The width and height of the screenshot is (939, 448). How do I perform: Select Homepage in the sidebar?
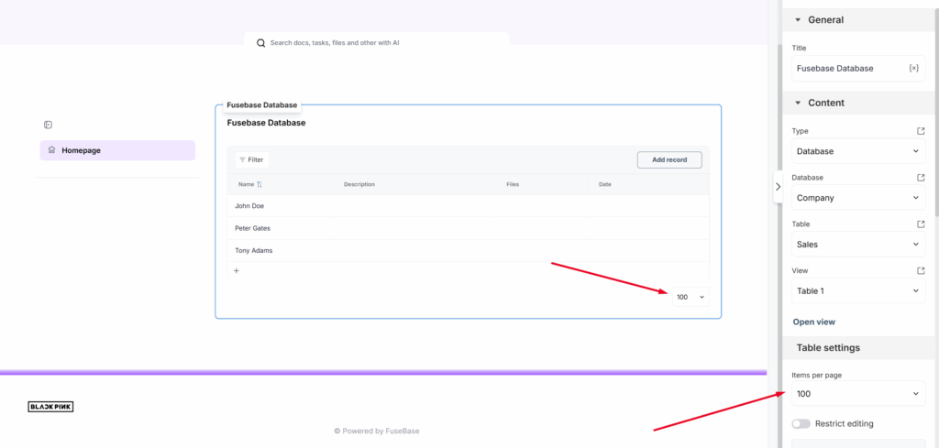(117, 150)
